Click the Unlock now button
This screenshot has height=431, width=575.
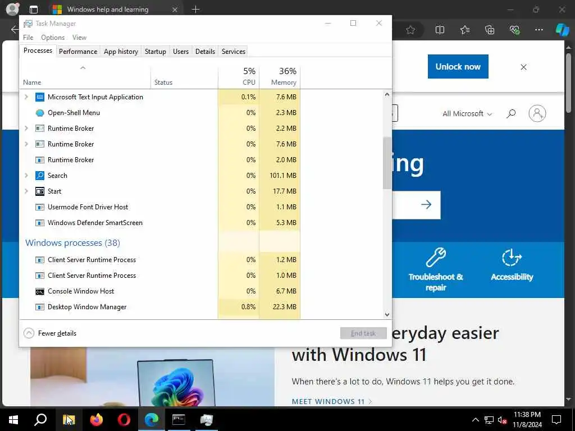[458, 67]
